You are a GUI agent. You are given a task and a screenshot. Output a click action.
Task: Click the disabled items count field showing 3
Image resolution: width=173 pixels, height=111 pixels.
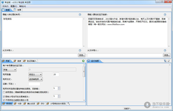point(52,69)
